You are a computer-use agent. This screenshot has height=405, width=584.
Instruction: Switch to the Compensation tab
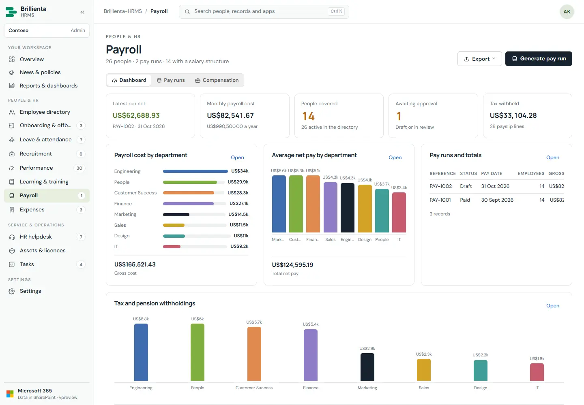(217, 80)
